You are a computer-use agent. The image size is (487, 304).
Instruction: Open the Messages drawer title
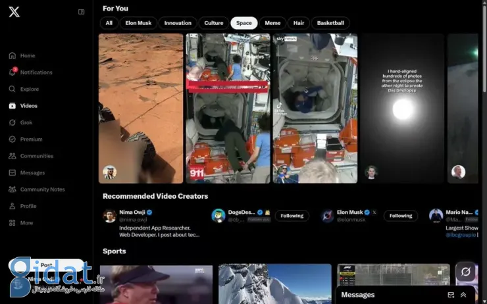pos(358,295)
